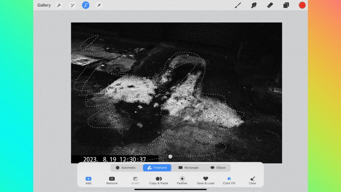Select the Eraser tool
This screenshot has height=192, width=341.
270,5
